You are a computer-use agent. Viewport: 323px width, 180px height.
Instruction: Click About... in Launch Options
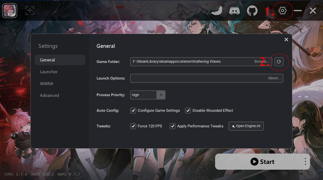pyautogui.click(x=274, y=78)
